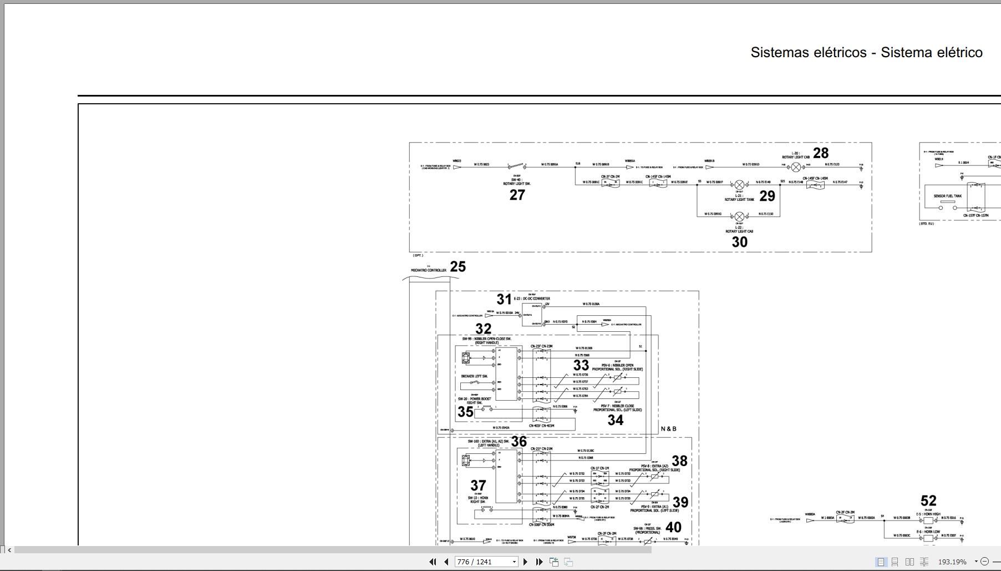The width and height of the screenshot is (1001, 571).
Task: Go to the first page
Action: (x=433, y=562)
